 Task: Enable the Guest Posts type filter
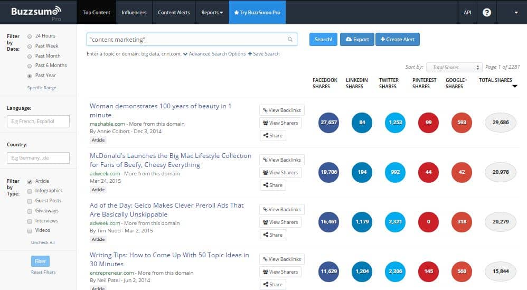pyautogui.click(x=30, y=201)
